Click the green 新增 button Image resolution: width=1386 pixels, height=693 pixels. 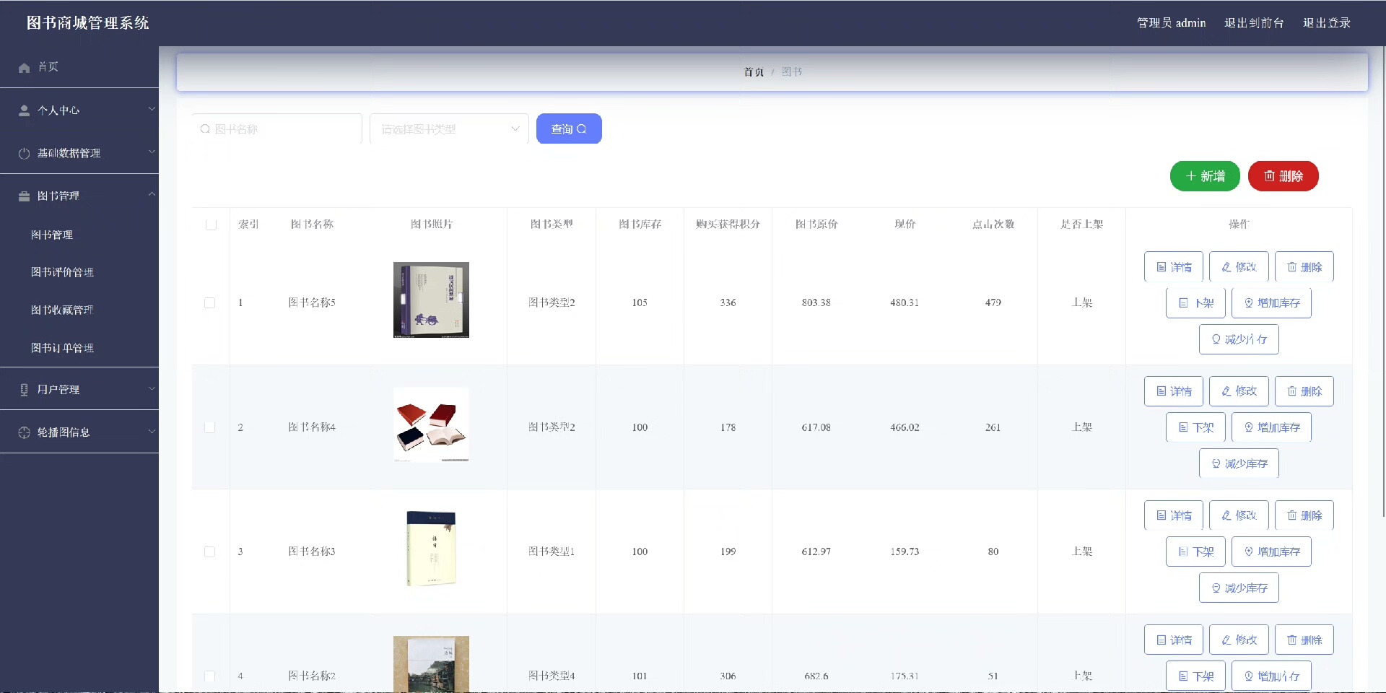pyautogui.click(x=1204, y=176)
